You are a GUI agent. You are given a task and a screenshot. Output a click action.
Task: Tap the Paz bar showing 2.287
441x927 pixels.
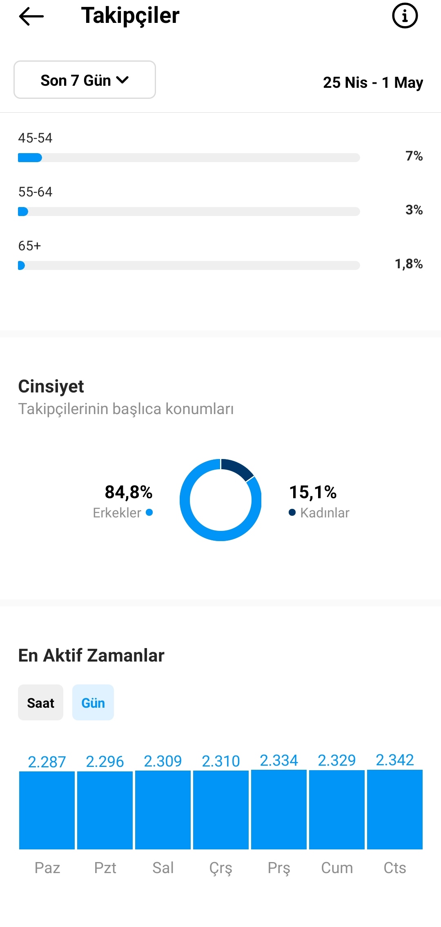point(47,810)
